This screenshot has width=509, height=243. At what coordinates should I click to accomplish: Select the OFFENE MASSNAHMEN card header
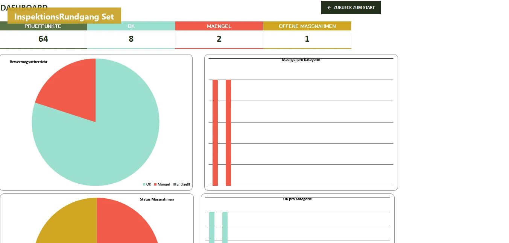[307, 26]
